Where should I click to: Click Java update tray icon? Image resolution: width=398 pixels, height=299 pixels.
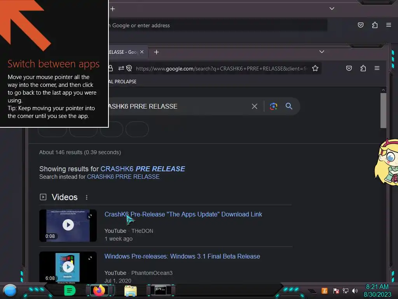(325, 290)
